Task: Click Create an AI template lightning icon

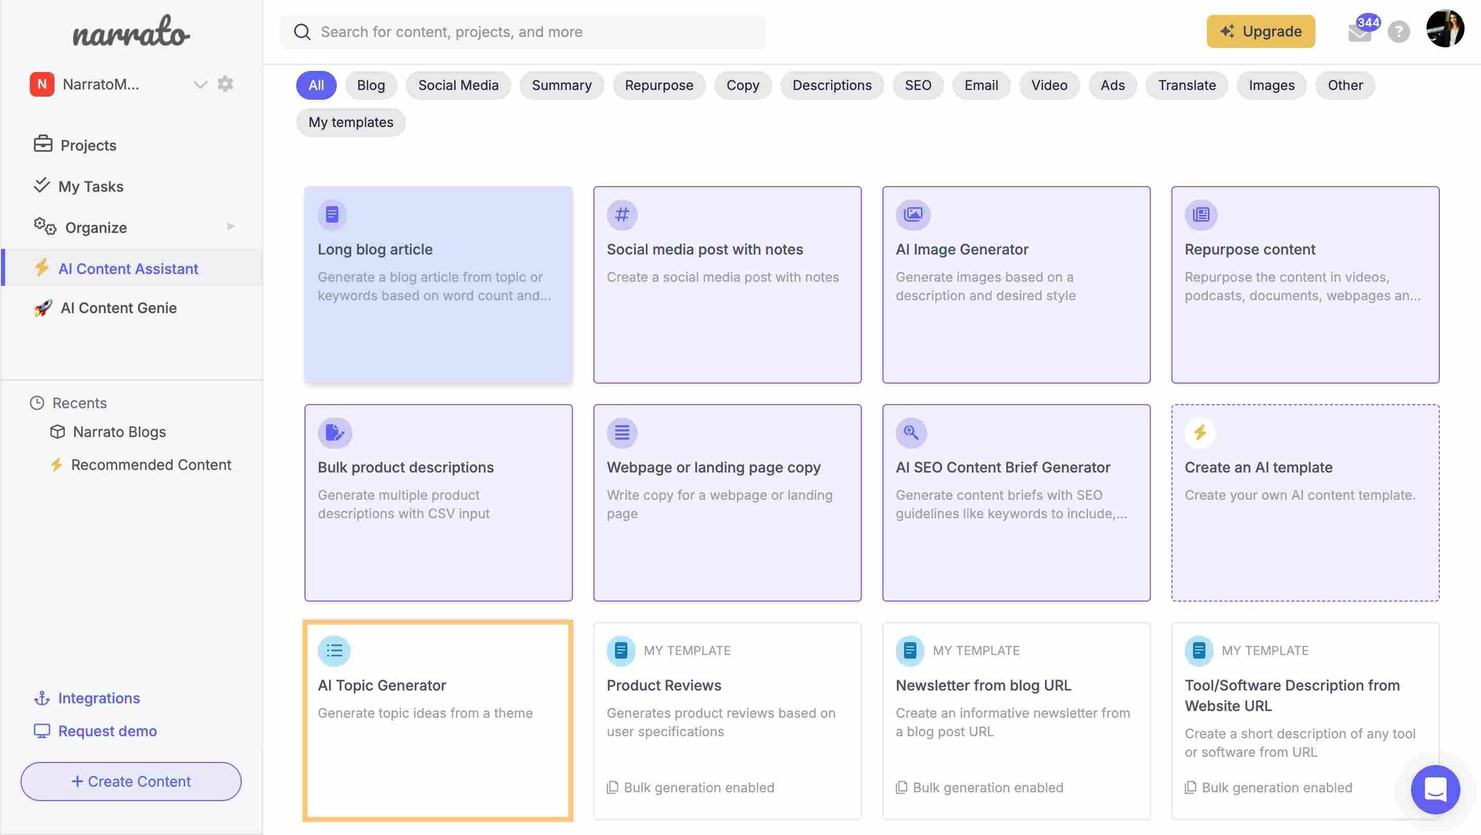Action: 1200,433
